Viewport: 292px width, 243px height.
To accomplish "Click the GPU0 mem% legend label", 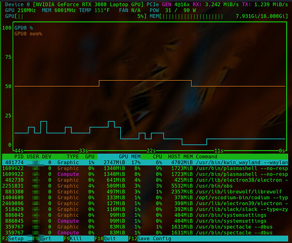I will tap(28, 34).
